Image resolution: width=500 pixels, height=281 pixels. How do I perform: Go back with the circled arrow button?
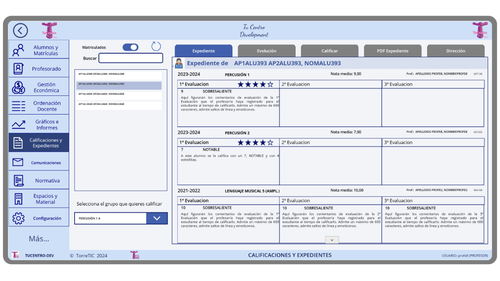pos(20,31)
